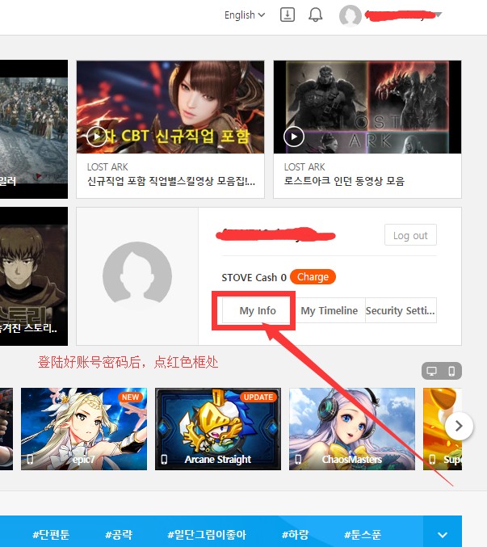487x547 pixels.
Task: Select the #하랑 hashtag
Action: coord(296,534)
